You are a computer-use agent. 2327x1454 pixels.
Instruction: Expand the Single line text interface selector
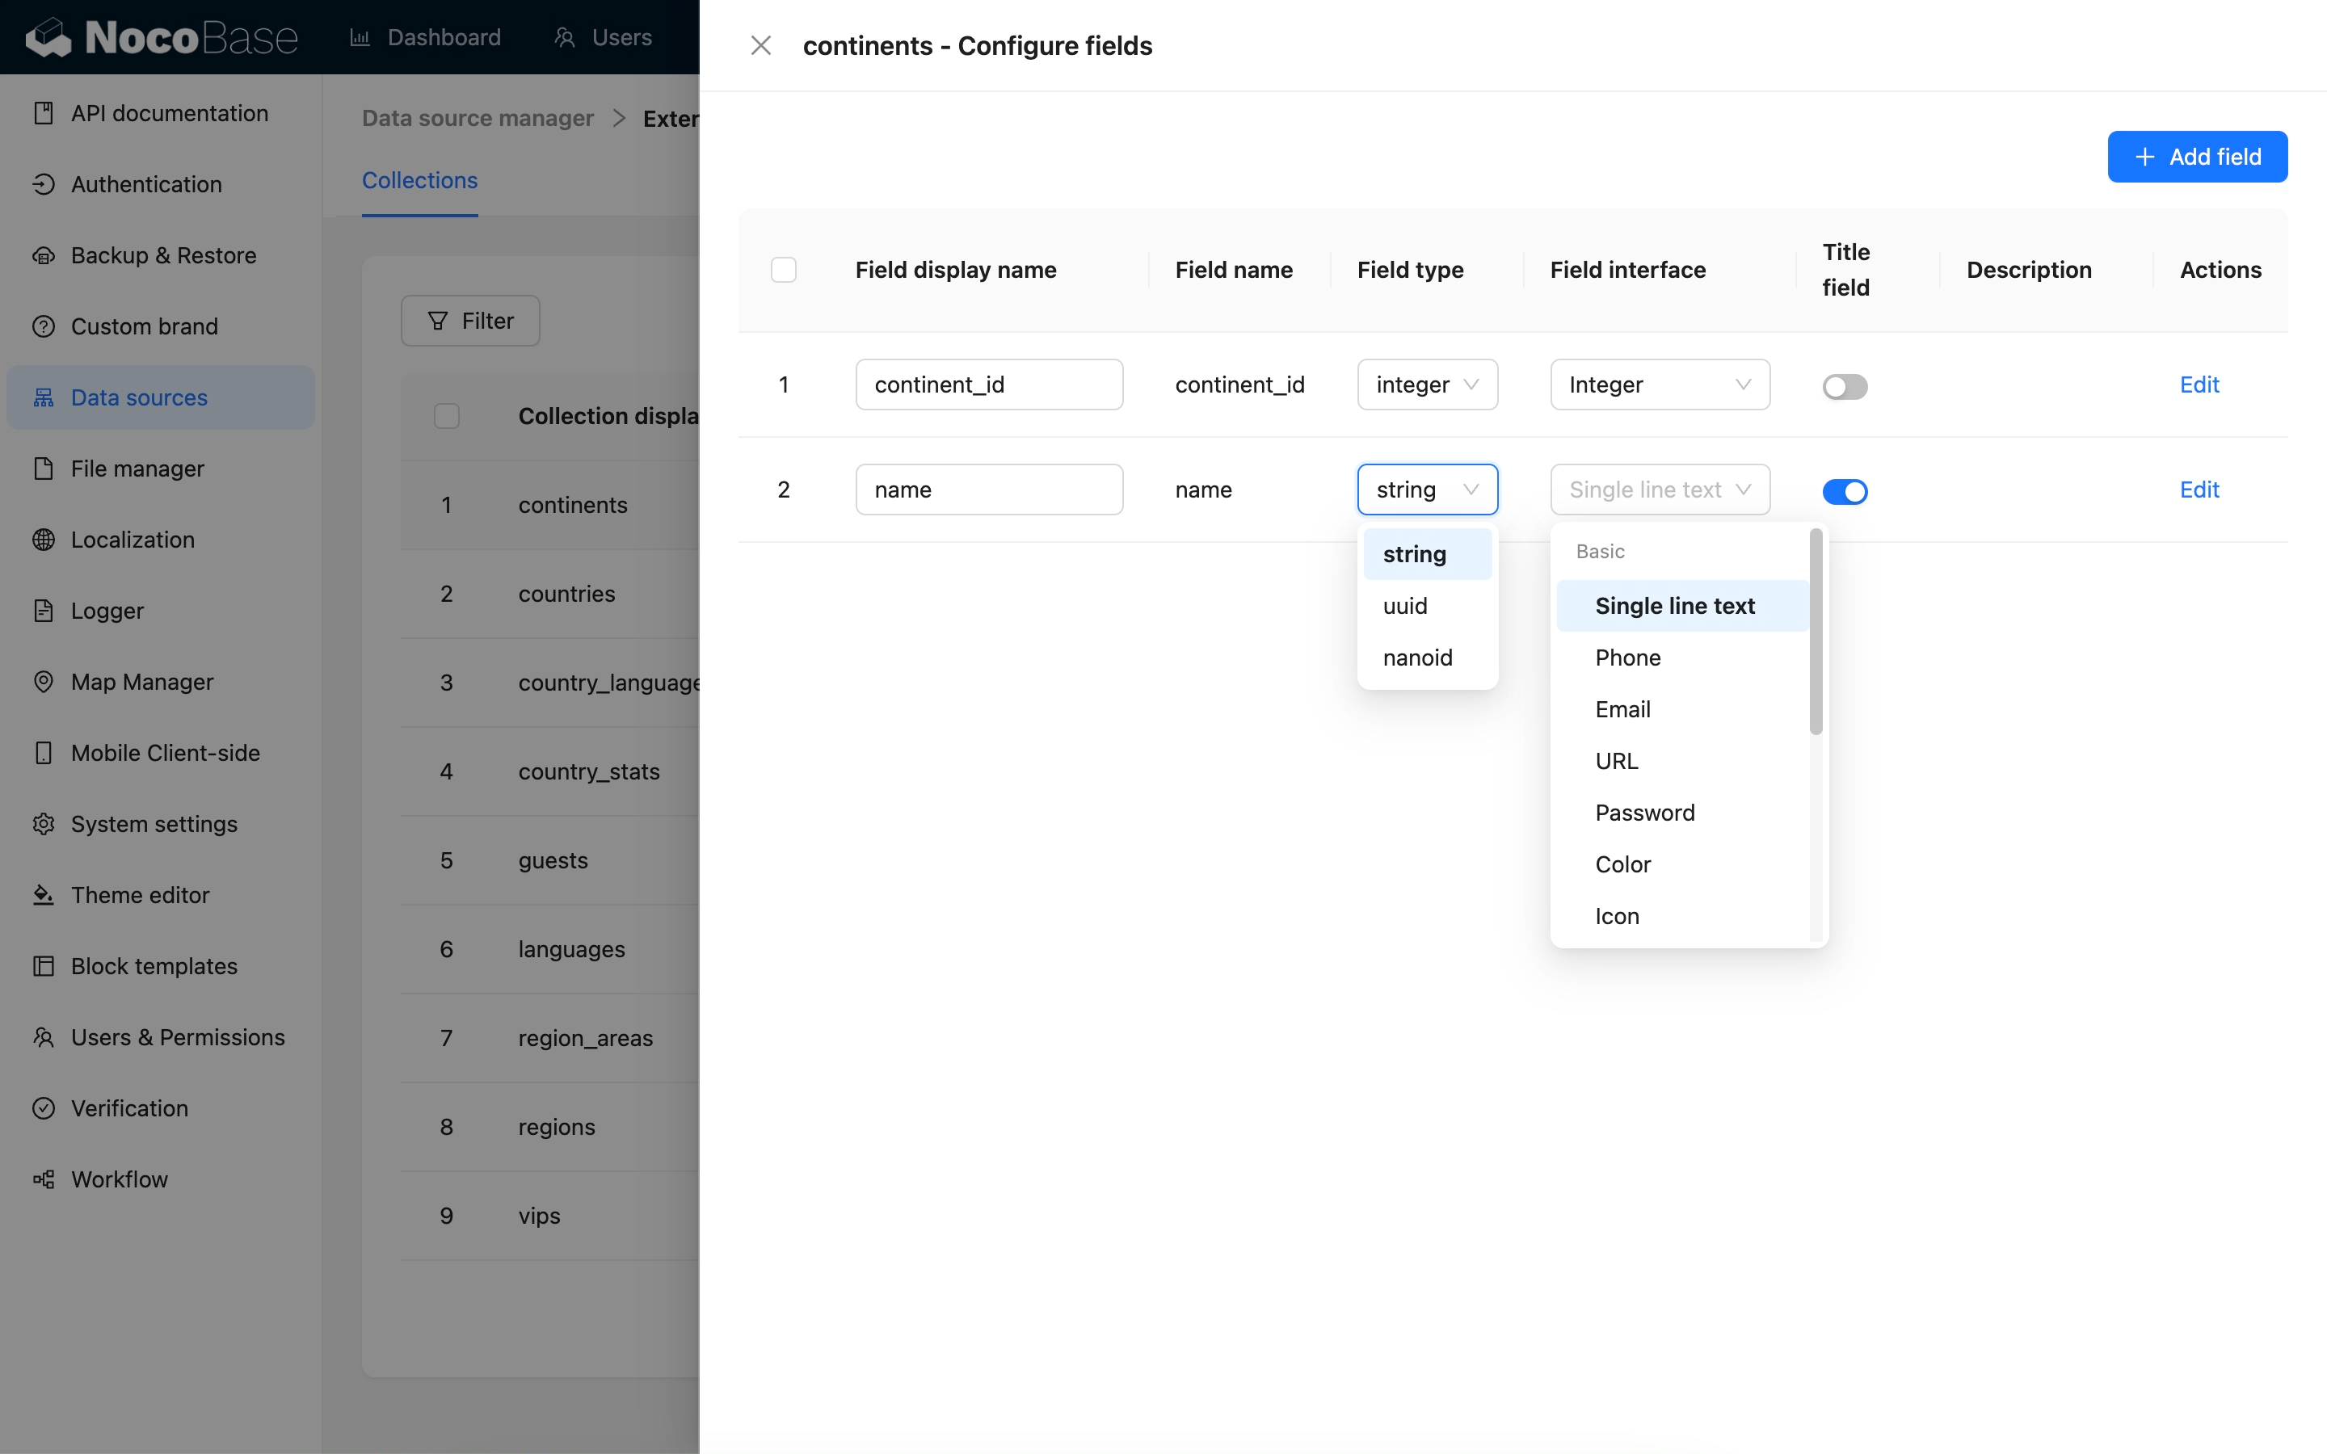1659,490
